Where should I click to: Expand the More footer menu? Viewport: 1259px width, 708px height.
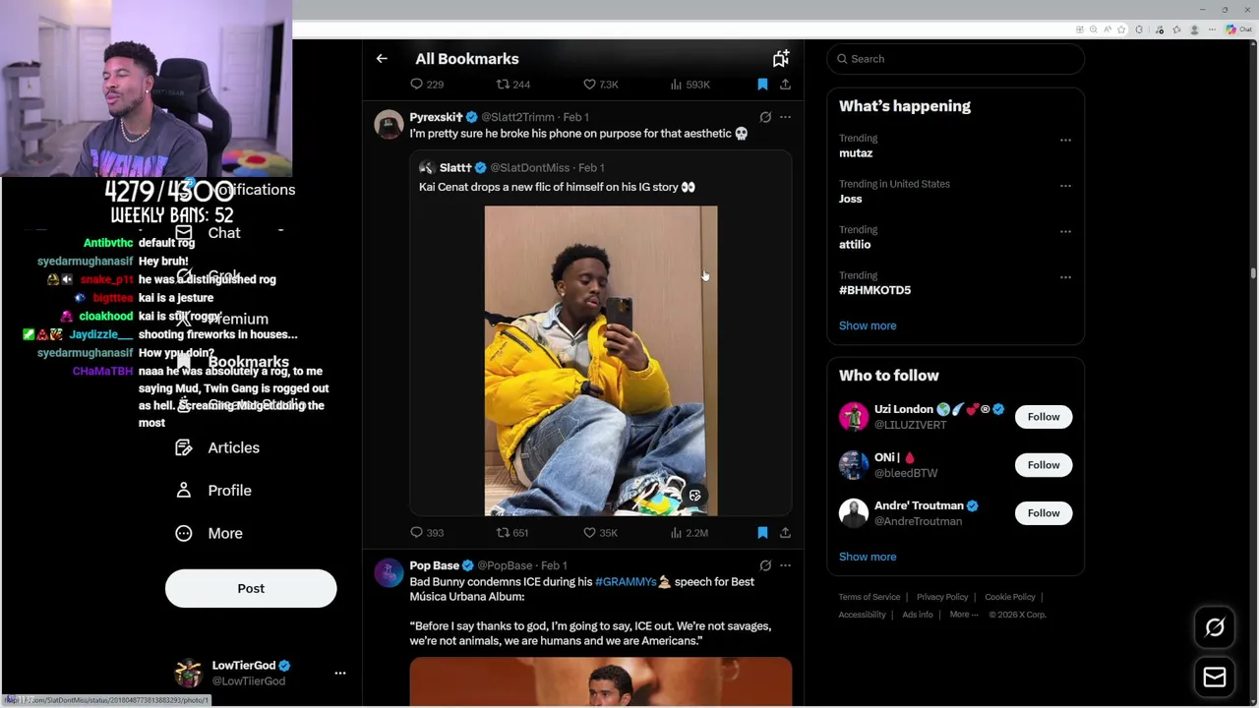(964, 615)
